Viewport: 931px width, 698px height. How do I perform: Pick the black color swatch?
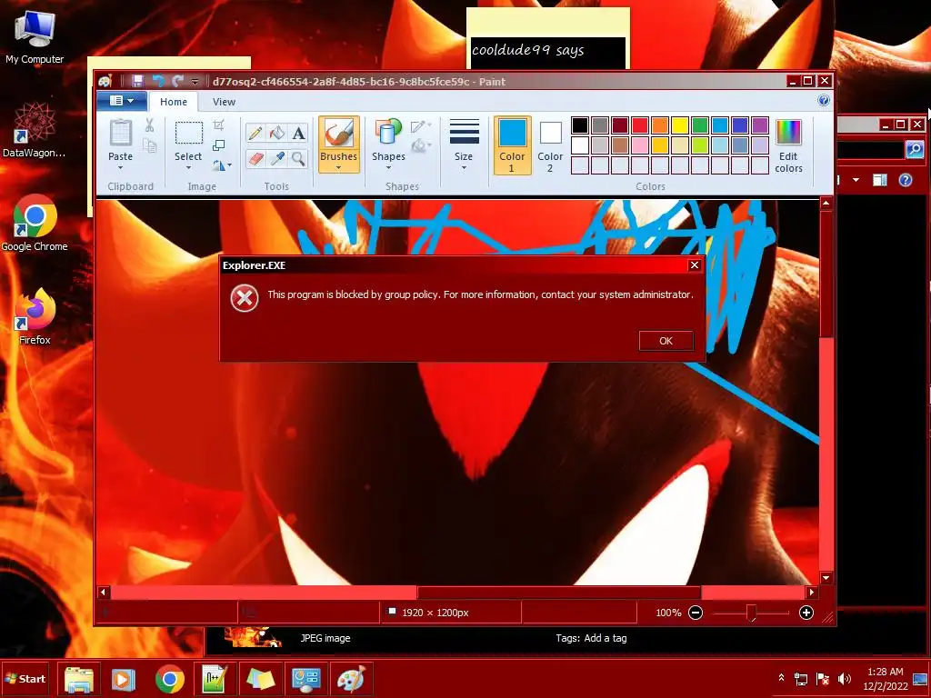[x=580, y=125]
